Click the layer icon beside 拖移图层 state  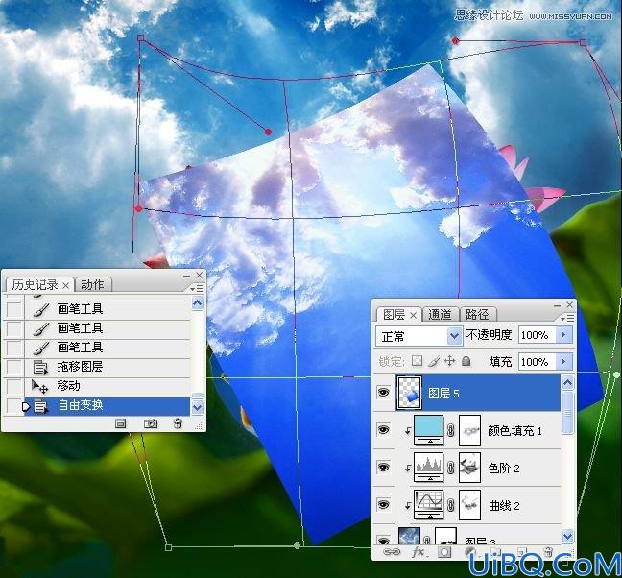tap(40, 367)
